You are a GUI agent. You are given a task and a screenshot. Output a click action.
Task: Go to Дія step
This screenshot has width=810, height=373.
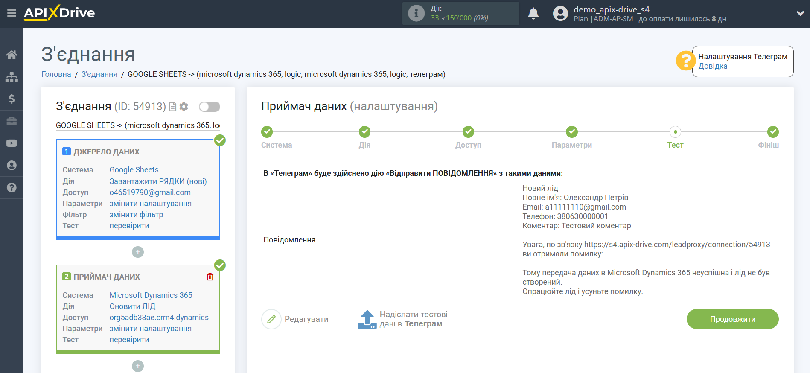[364, 132]
